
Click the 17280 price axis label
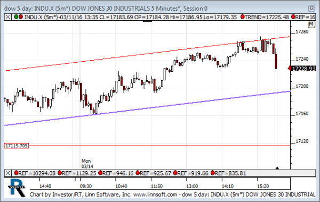click(x=302, y=32)
